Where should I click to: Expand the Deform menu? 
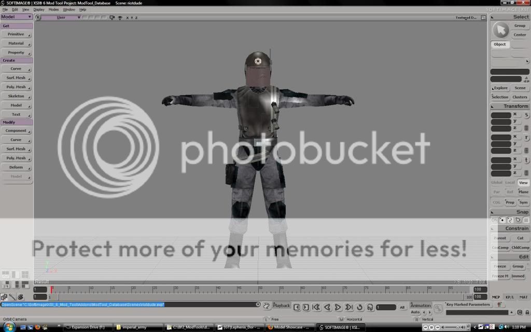point(16,168)
